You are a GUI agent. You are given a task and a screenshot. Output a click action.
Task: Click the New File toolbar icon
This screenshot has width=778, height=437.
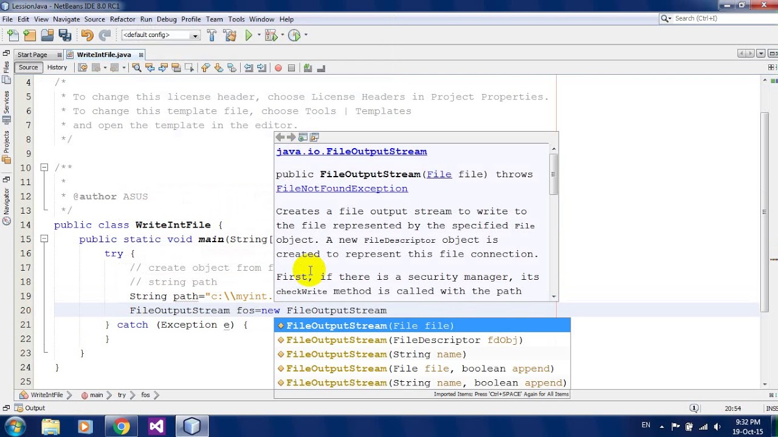[x=13, y=35]
